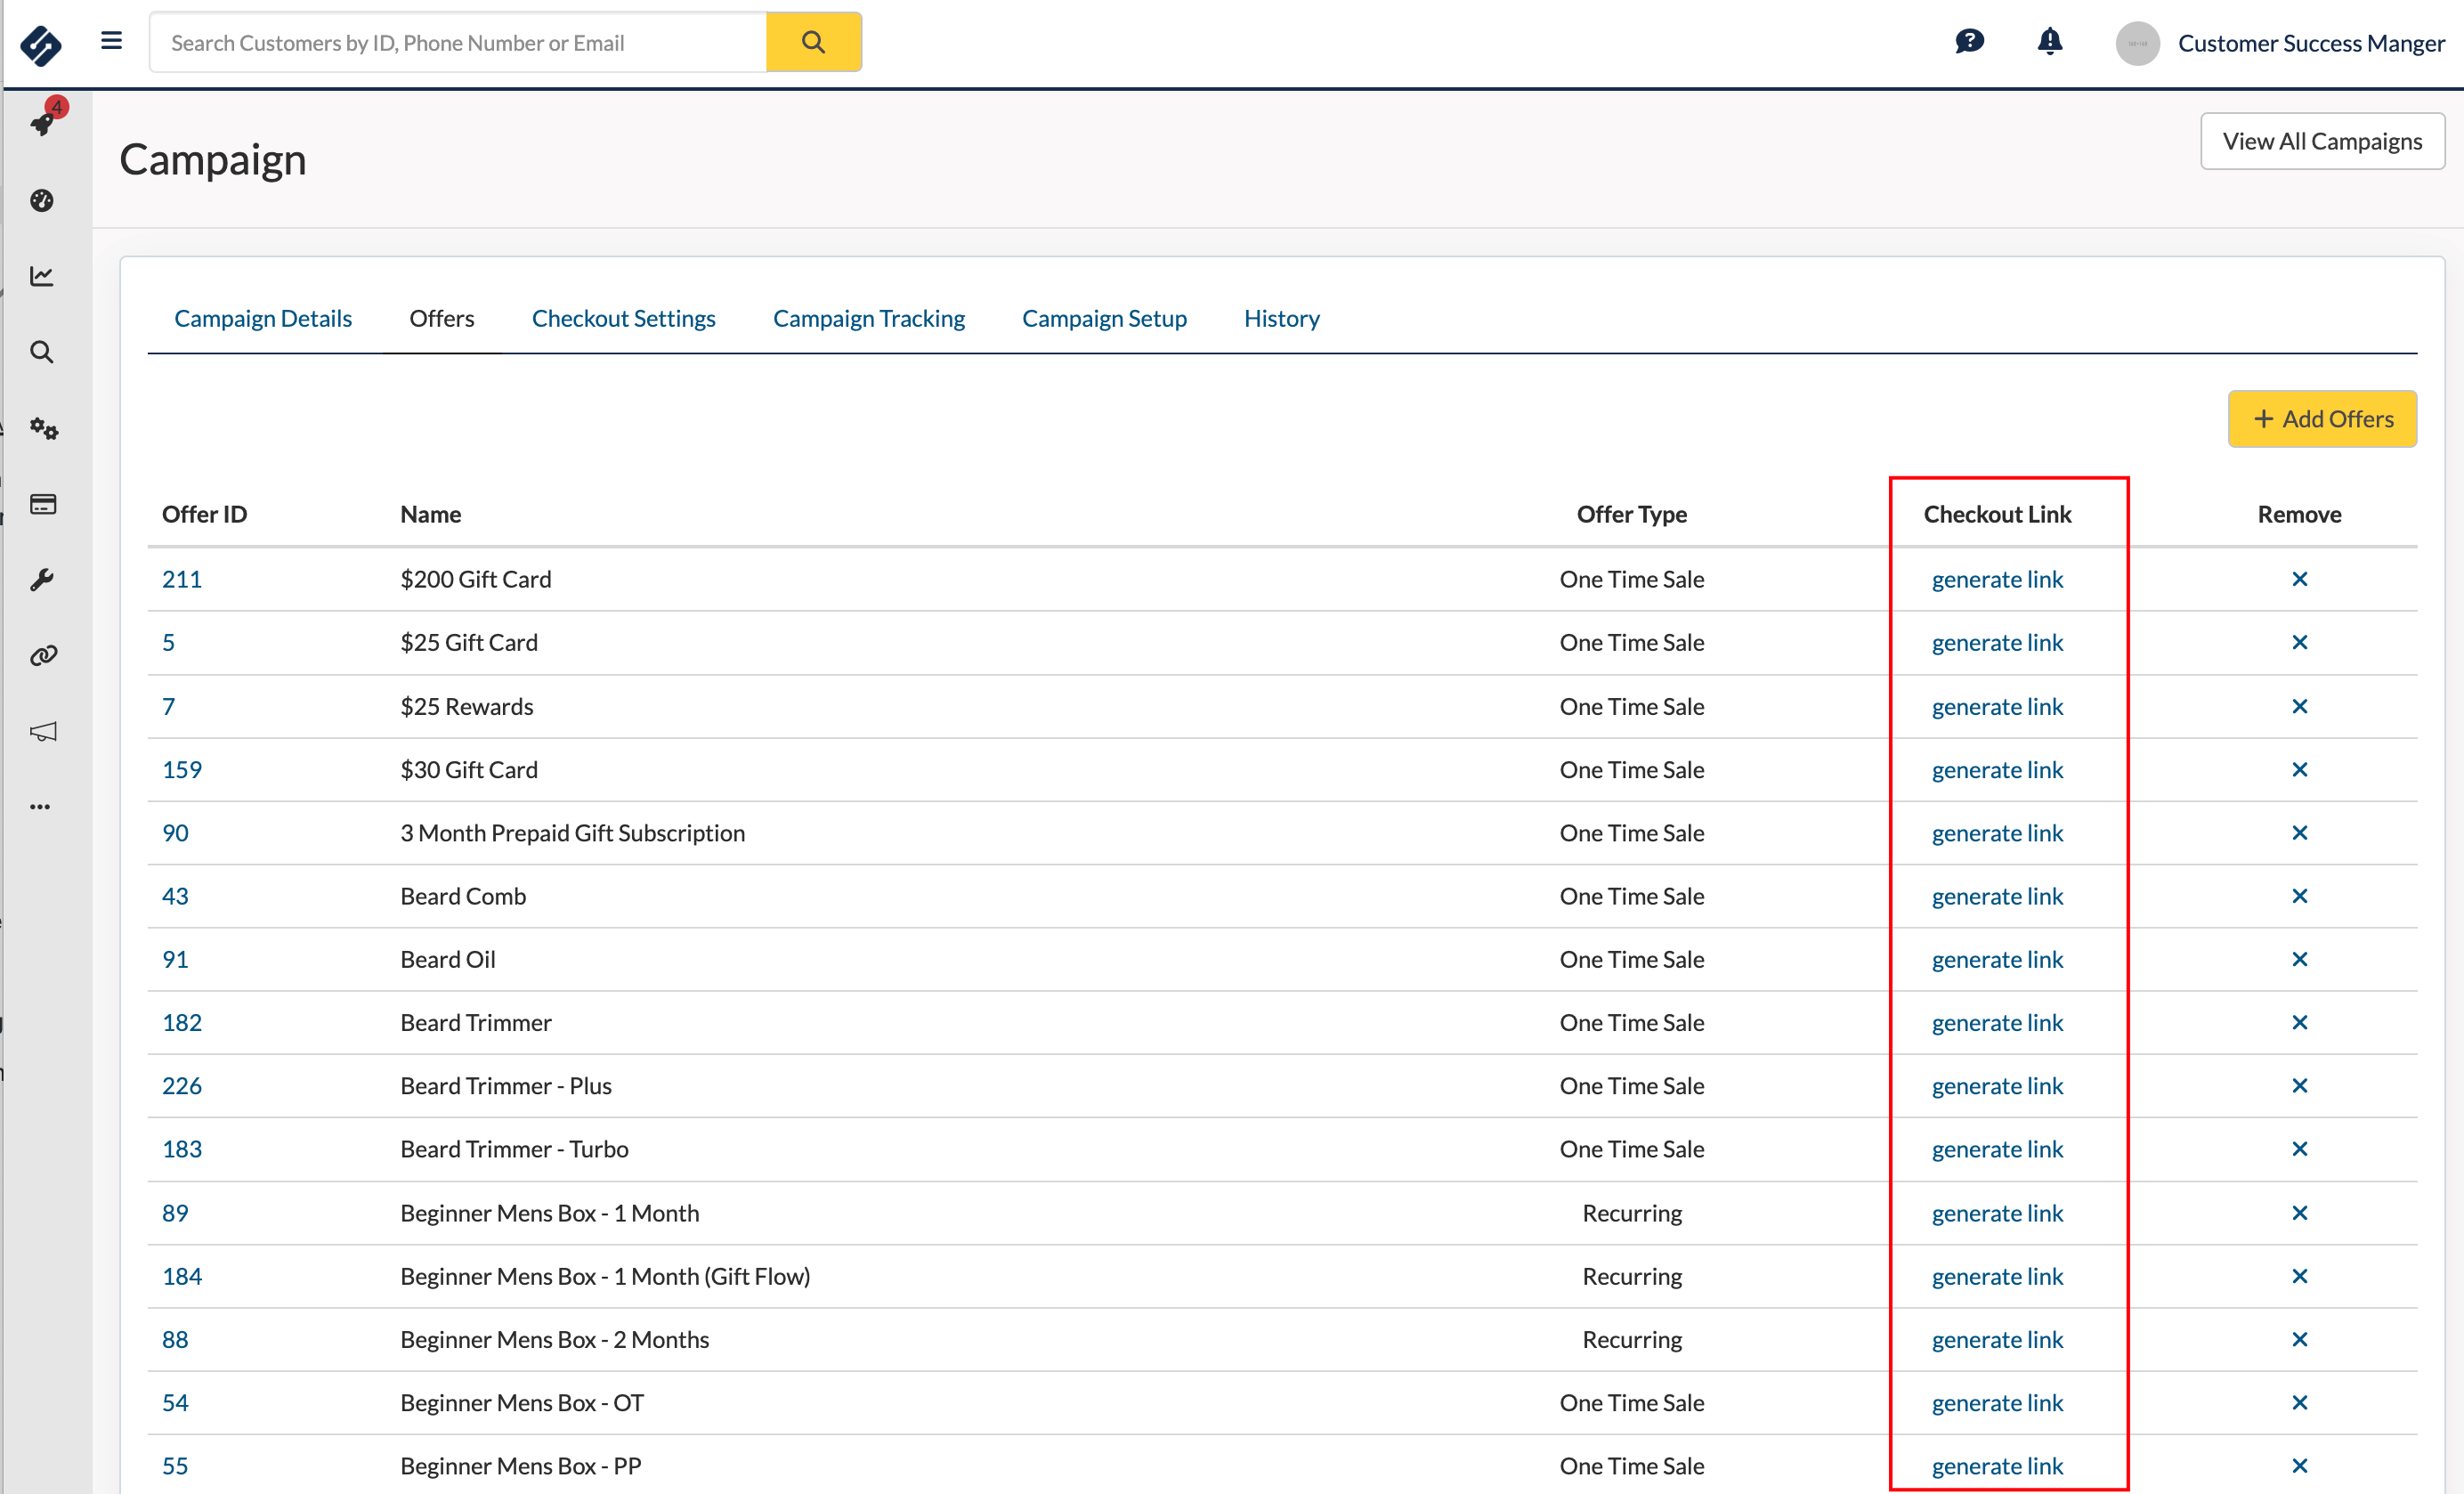Click the notification bell icon
2464x1494 pixels.
click(2050, 44)
